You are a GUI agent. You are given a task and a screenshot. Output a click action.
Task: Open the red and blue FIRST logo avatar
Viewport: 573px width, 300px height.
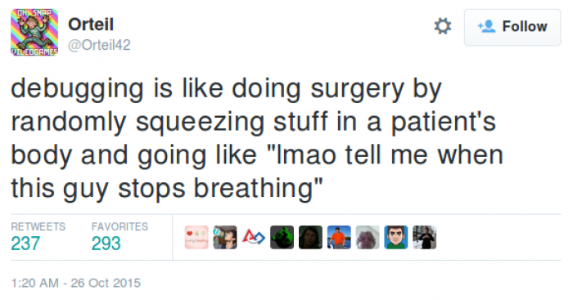[x=253, y=237]
